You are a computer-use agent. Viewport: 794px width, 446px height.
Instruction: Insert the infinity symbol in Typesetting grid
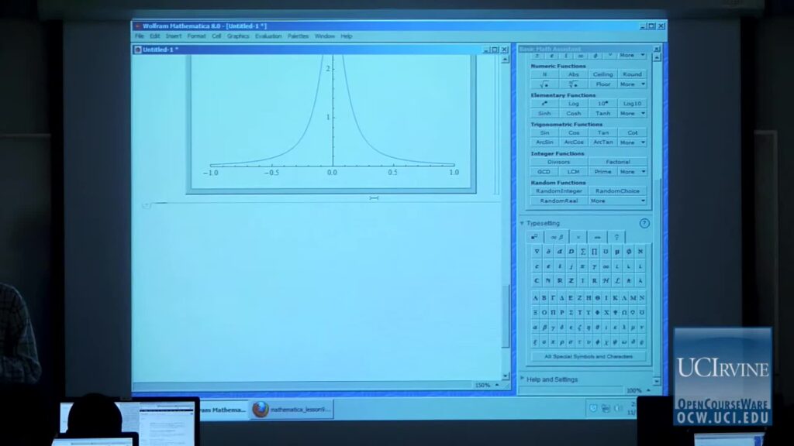pyautogui.click(x=606, y=266)
